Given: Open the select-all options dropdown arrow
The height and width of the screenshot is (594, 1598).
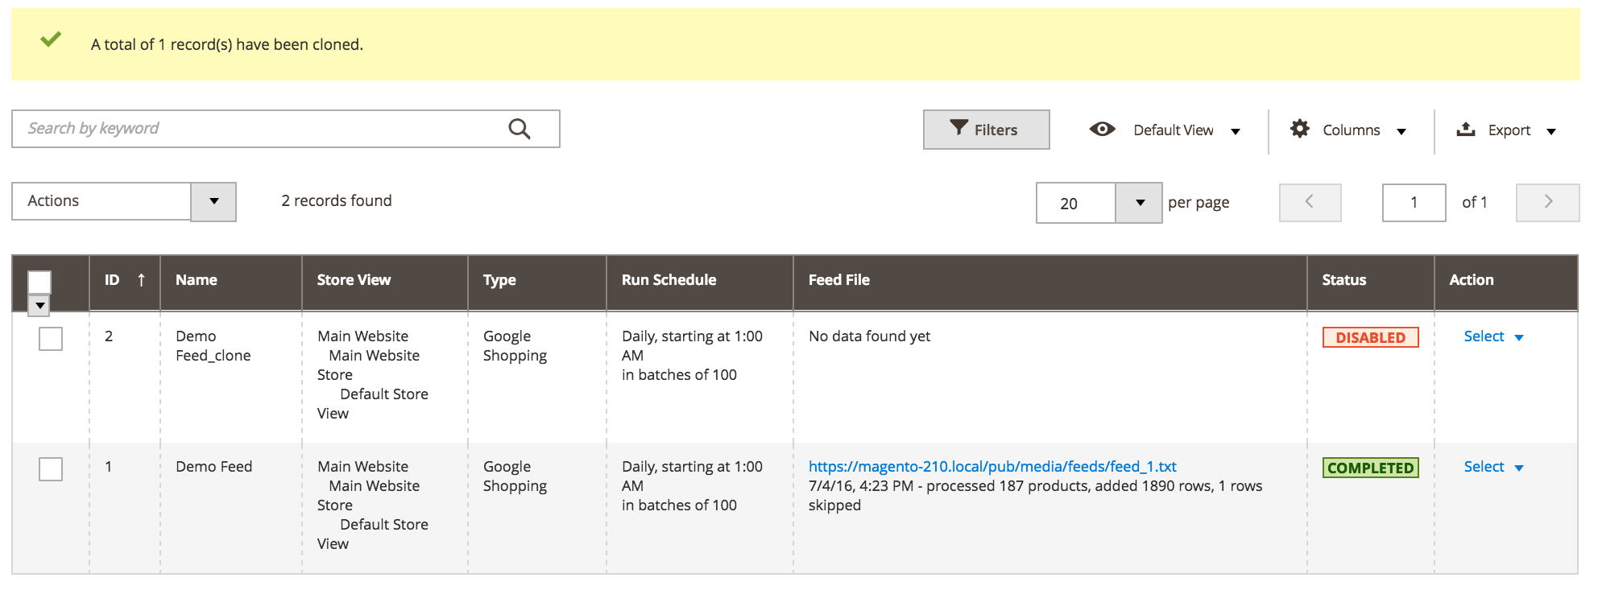Looking at the screenshot, I should pos(39,306).
